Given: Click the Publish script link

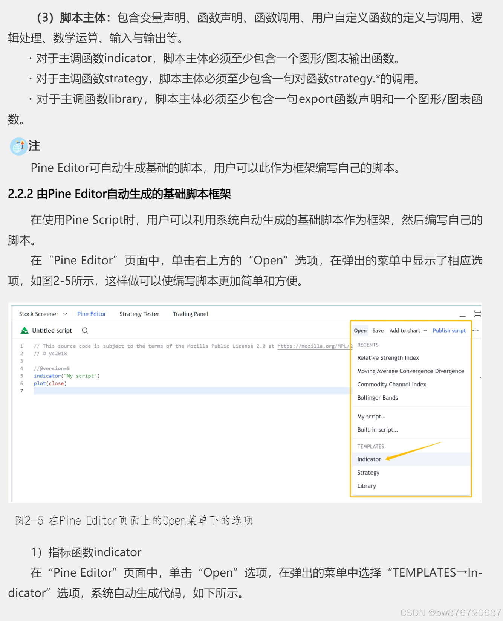Looking at the screenshot, I should 449,330.
